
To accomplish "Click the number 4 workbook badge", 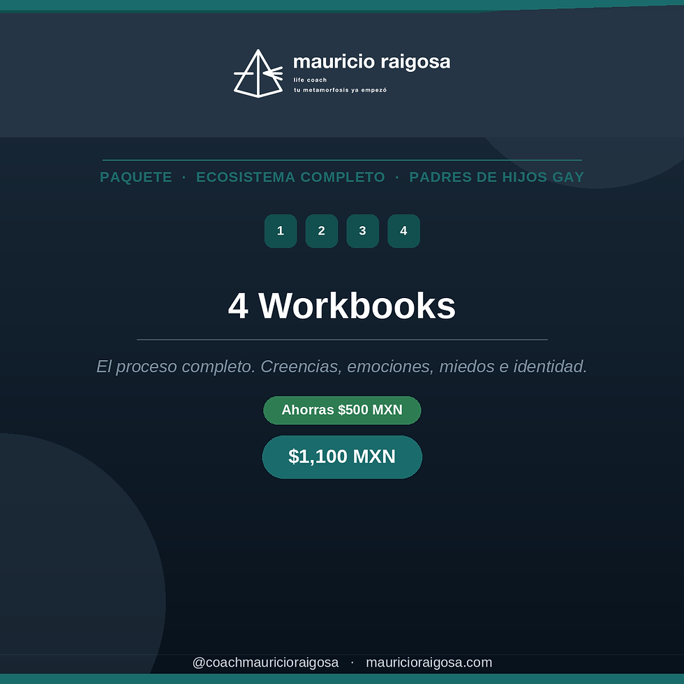I will 403,231.
